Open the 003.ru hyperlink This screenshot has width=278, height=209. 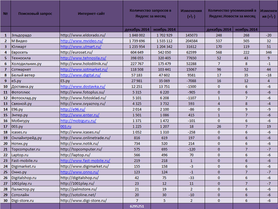pyautogui.click(x=66, y=126)
